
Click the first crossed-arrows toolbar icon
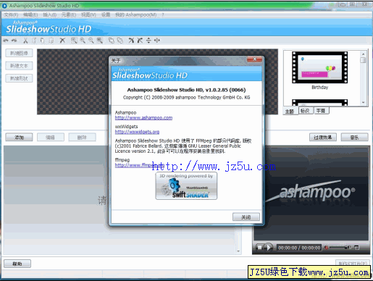[x=131, y=41]
